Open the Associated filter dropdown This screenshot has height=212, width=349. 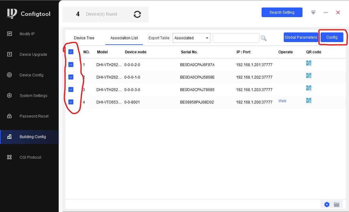point(191,38)
